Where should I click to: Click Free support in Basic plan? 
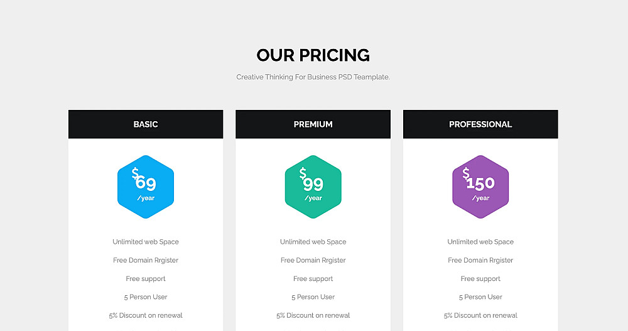click(x=146, y=279)
